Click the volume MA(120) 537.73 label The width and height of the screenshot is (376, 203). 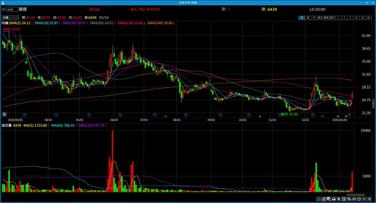coord(91,126)
